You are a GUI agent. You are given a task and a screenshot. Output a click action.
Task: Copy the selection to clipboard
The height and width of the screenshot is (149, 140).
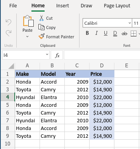(x=41, y=27)
